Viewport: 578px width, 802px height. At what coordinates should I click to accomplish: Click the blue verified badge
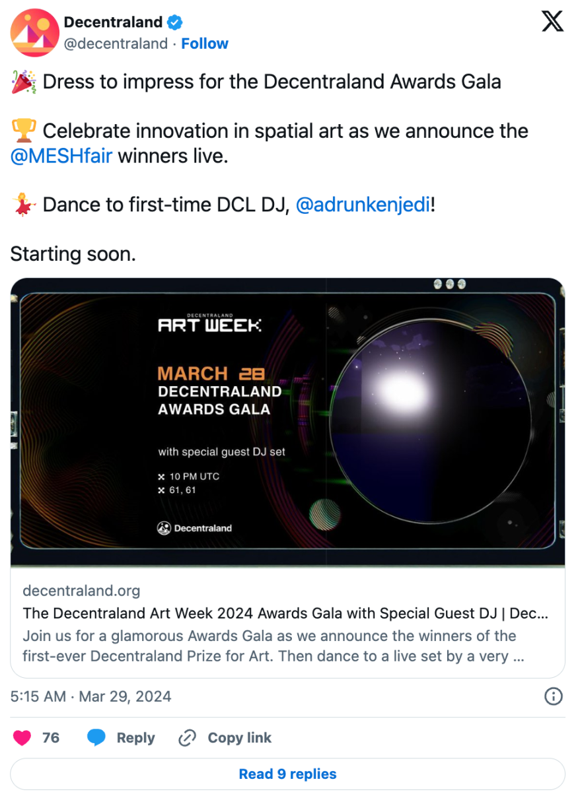point(174,22)
